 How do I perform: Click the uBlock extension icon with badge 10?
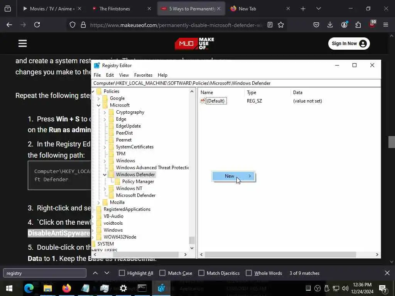point(372,24)
